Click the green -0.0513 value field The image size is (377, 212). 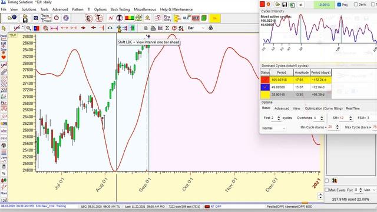324,4
